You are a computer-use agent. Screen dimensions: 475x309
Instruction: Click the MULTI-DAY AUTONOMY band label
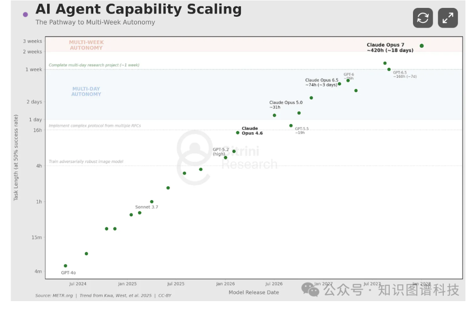click(x=86, y=91)
